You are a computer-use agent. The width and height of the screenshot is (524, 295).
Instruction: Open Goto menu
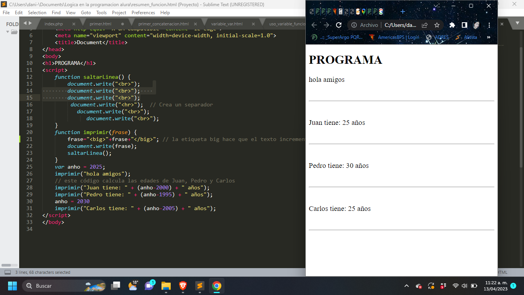[x=86, y=12]
